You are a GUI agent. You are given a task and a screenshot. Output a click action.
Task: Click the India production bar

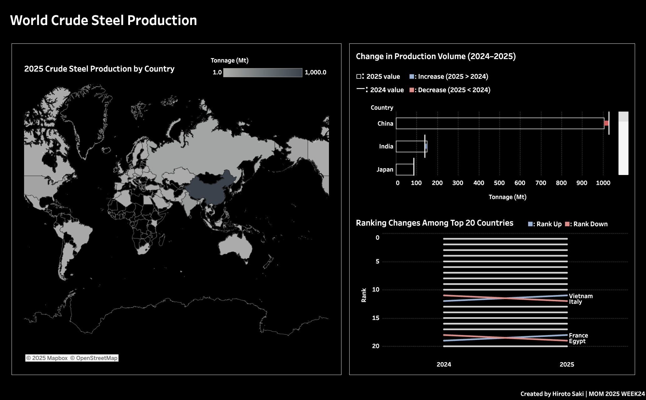[410, 147]
